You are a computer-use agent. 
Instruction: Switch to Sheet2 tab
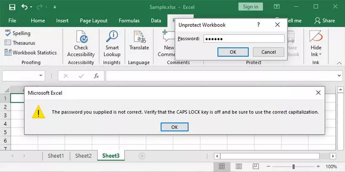pos(83,156)
